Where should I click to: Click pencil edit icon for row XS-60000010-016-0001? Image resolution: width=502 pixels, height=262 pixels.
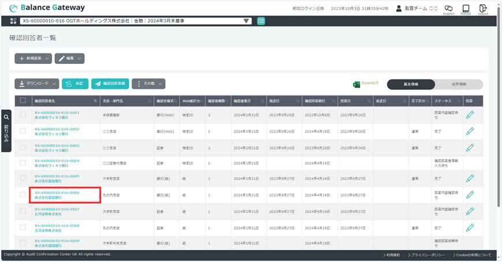[470, 115]
